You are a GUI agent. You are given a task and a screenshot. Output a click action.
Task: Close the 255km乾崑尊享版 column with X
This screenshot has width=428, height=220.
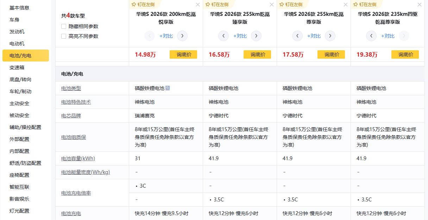click(346, 5)
